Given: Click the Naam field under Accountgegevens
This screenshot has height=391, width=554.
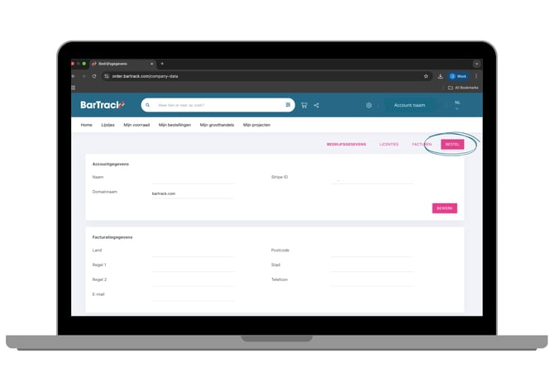Looking at the screenshot, I should 193,179.
